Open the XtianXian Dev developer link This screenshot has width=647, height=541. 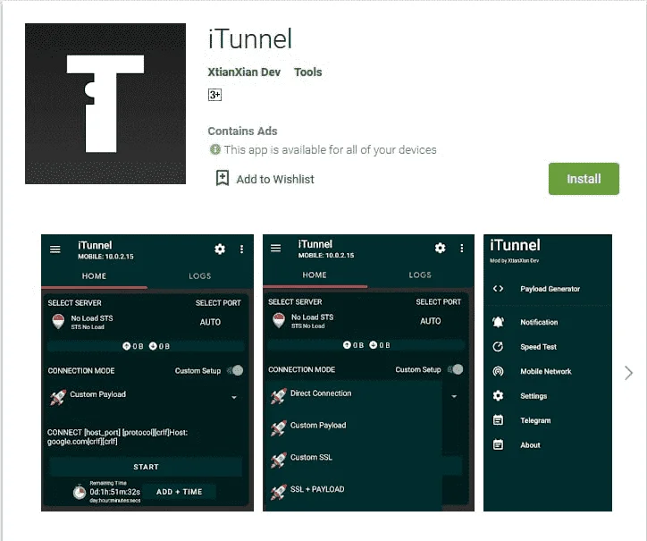[x=244, y=72]
